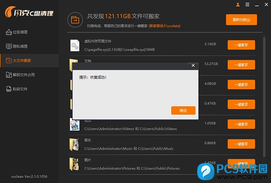Screen dimensions: 271x183
Task: Click the videos folder icon
Action: (x=75, y=125)
